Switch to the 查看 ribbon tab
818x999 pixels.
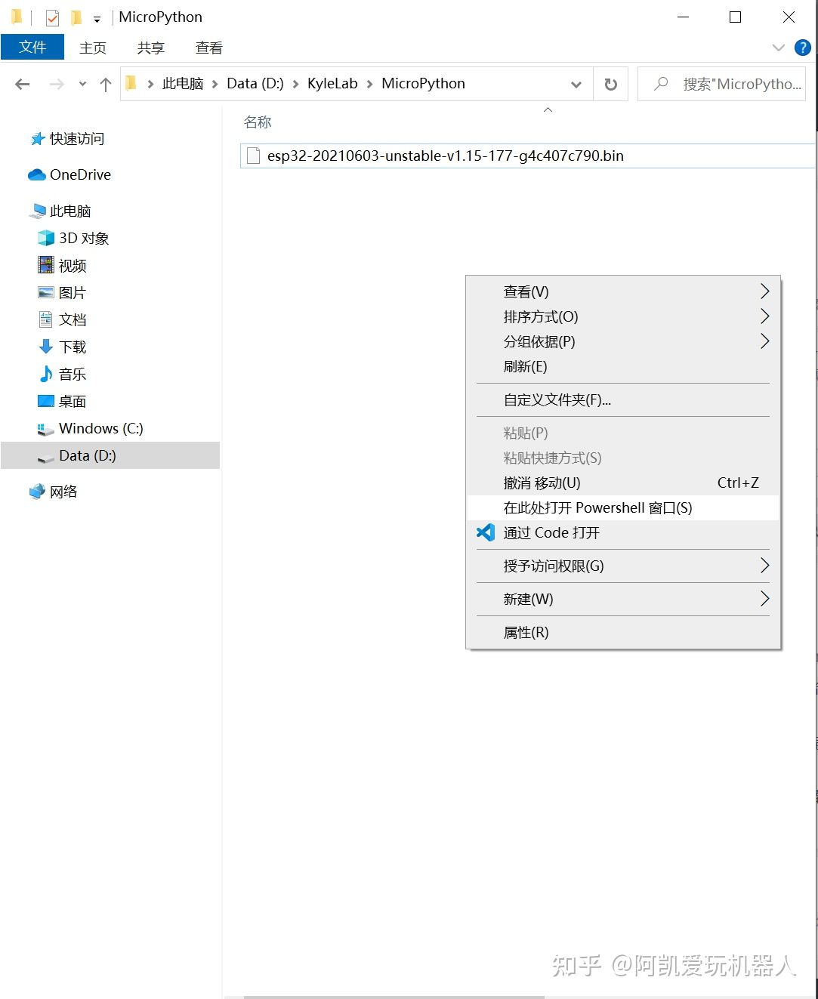pyautogui.click(x=208, y=48)
